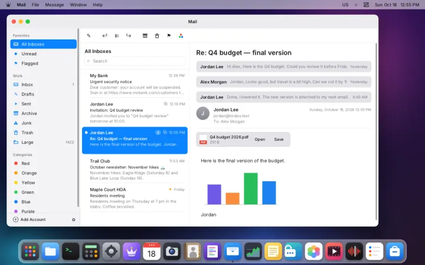Viewport: 425px width, 265px height.
Task: Open the Drafts folder
Action: [x=43, y=94]
